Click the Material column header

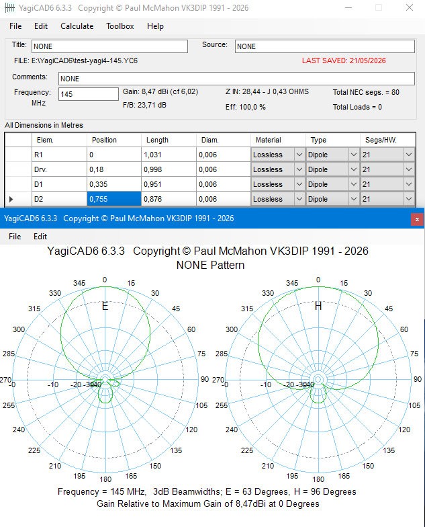[278, 140]
